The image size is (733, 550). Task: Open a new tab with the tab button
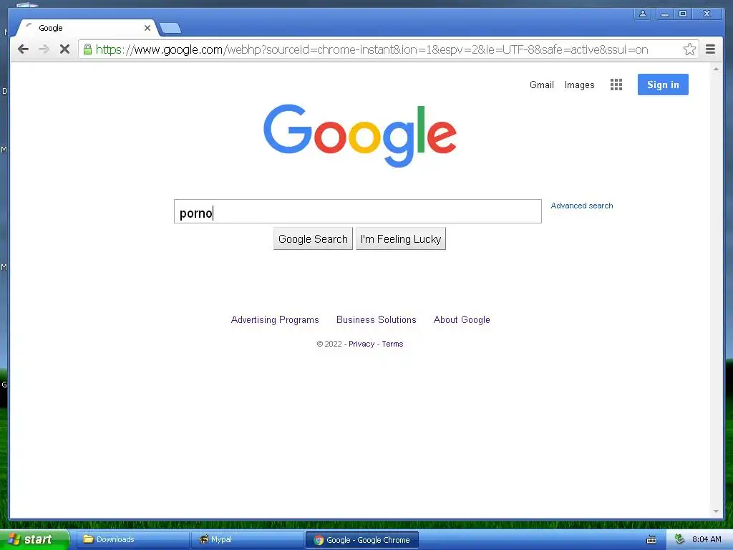170,29
